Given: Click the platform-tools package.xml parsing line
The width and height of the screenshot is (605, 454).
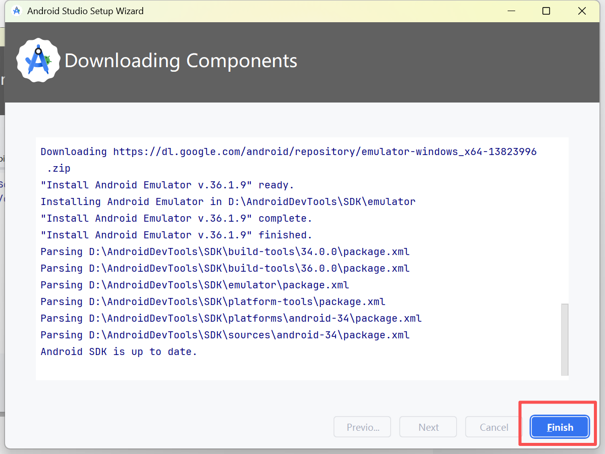Looking at the screenshot, I should click(x=213, y=301).
